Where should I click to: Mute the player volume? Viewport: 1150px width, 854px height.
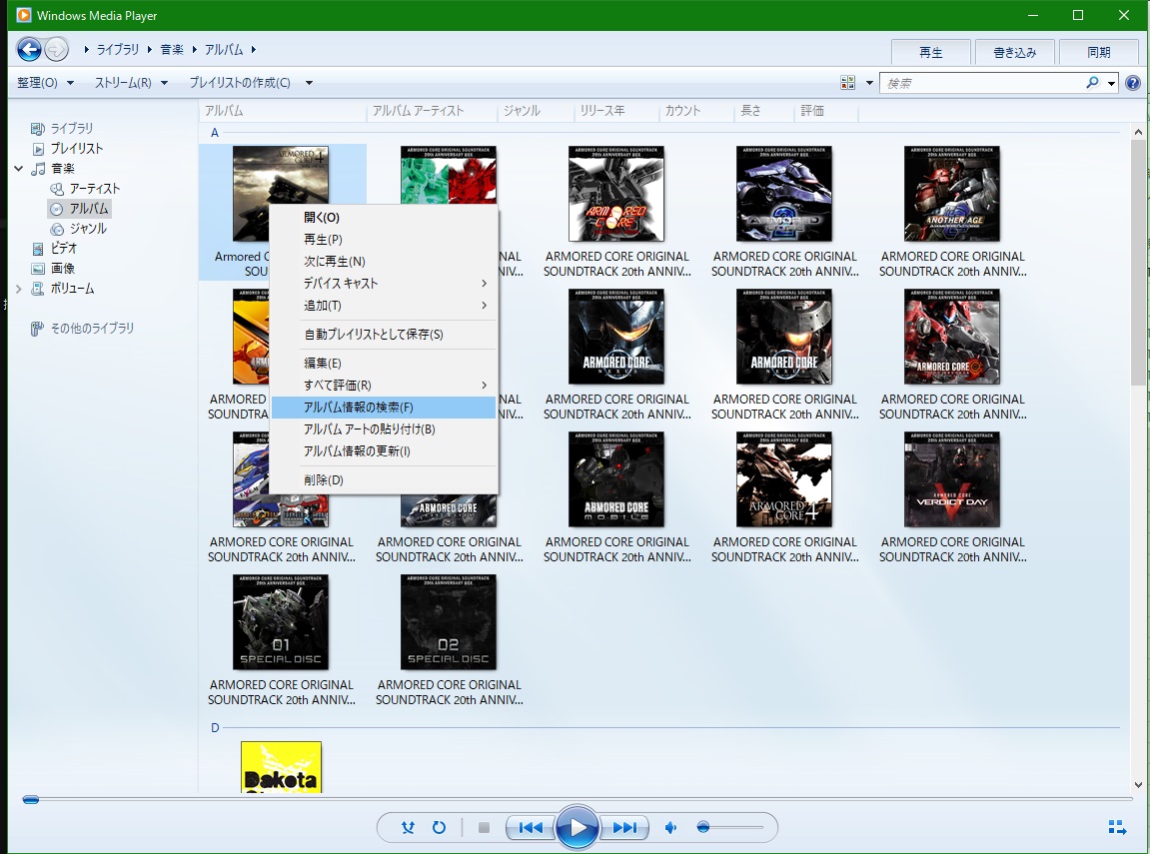669,828
